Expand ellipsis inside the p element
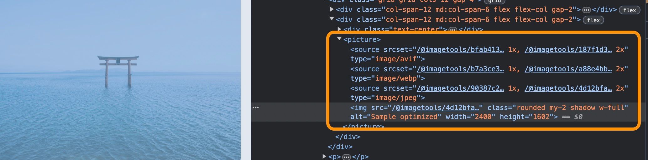This screenshot has width=648, height=160. coord(346,157)
